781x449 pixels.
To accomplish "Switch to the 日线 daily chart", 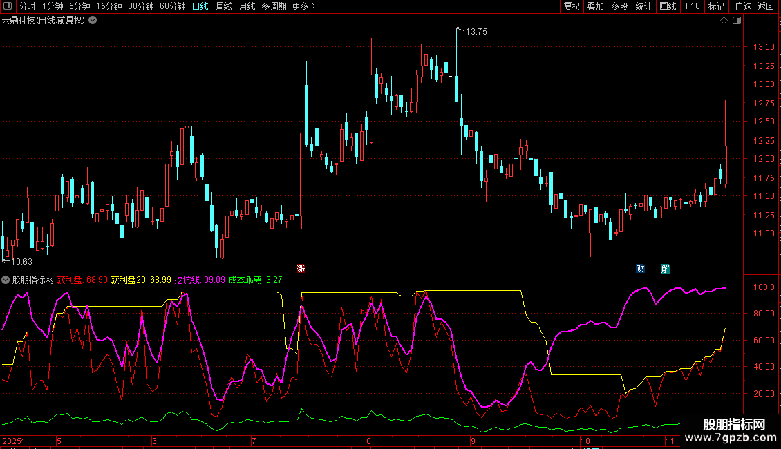I will coord(200,6).
